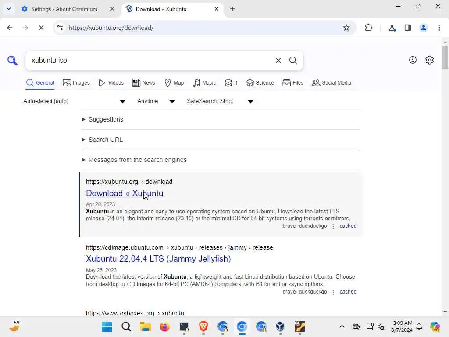The width and height of the screenshot is (449, 337).
Task: Open Copilot preview from the taskbar
Action: click(x=435, y=326)
